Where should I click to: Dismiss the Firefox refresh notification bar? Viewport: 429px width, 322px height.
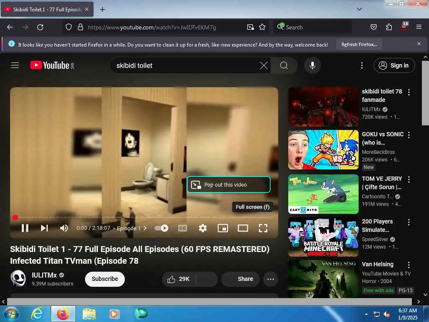[419, 44]
